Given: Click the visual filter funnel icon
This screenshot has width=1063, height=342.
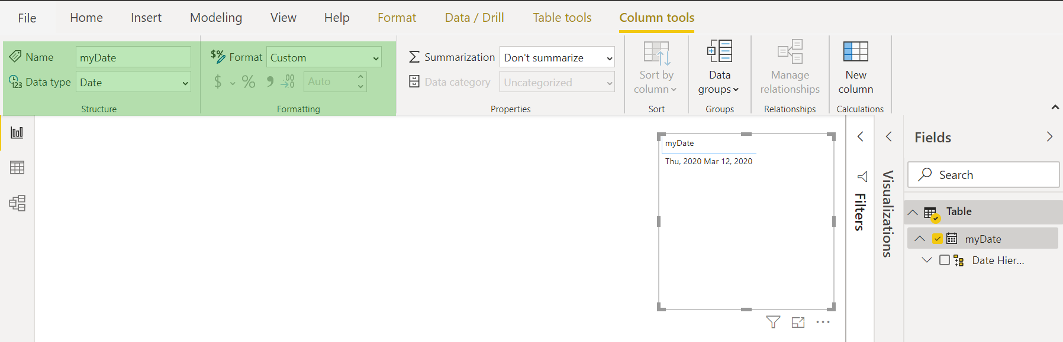Looking at the screenshot, I should [x=773, y=322].
